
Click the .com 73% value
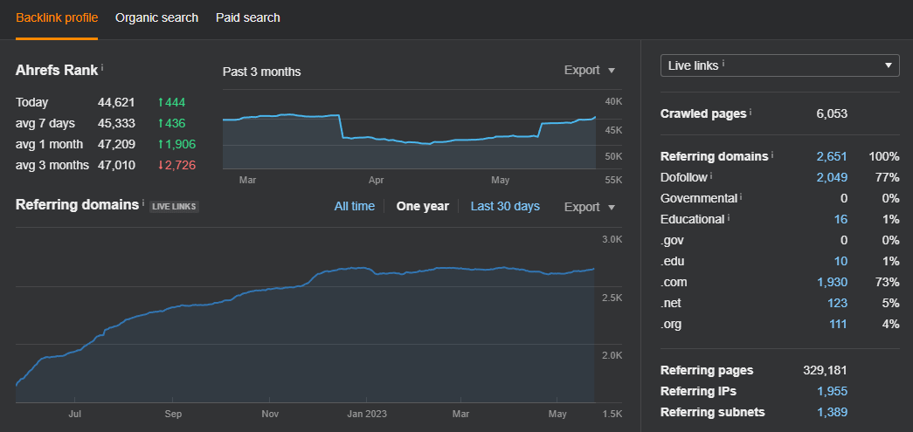[888, 282]
